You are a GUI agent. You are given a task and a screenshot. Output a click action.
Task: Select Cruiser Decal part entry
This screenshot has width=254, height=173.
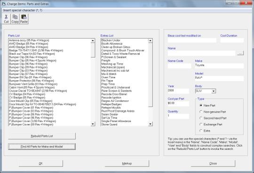click(x=38, y=91)
